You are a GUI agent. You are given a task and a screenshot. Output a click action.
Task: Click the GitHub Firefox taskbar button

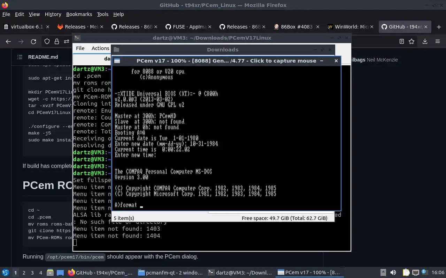[100, 273]
